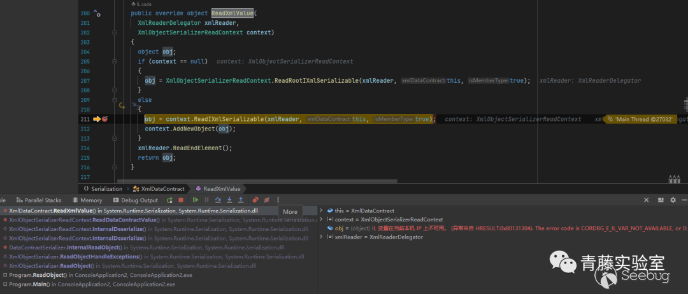This screenshot has width=688, height=294.
Task: Click the Step Into icon
Action: point(229,200)
